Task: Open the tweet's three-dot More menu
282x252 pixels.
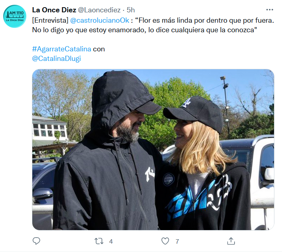Action: coord(270,10)
